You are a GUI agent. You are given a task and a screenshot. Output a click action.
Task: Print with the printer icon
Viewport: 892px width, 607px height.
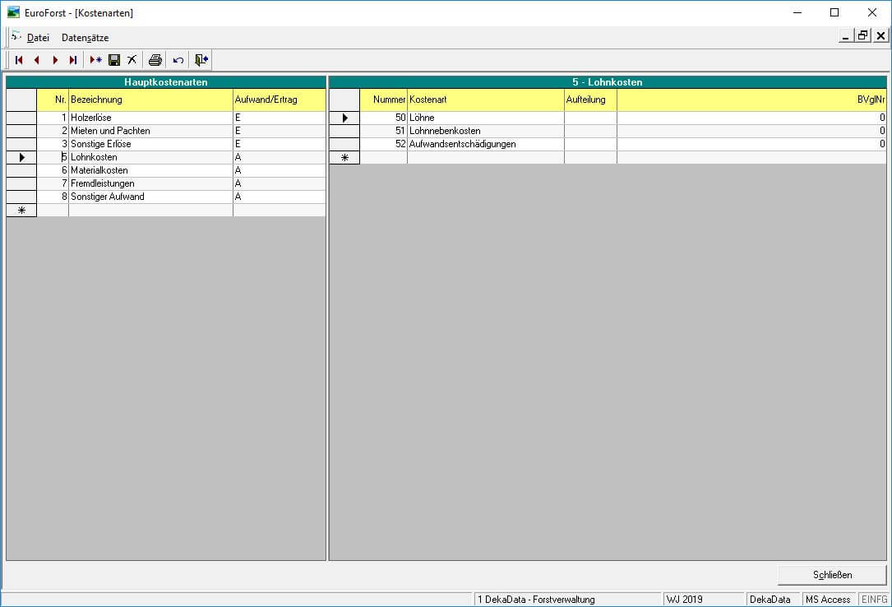click(155, 60)
